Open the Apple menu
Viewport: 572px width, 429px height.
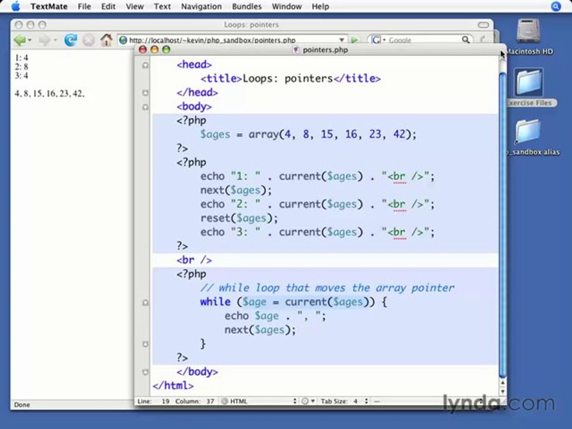15,6
